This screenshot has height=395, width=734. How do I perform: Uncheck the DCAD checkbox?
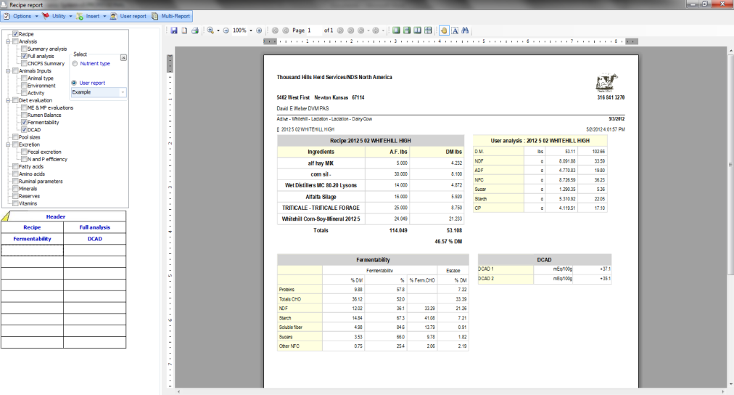(x=24, y=130)
